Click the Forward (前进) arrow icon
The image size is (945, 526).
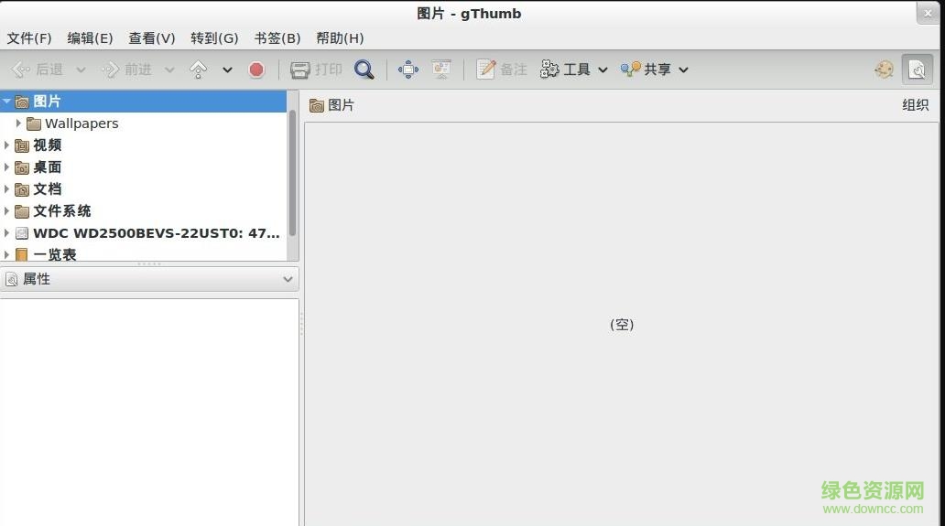pos(110,70)
